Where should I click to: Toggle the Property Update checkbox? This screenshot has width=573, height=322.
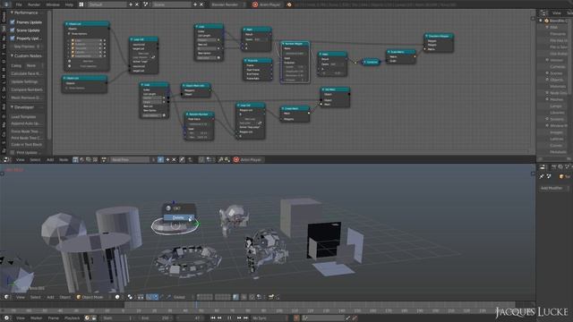click(x=13, y=38)
